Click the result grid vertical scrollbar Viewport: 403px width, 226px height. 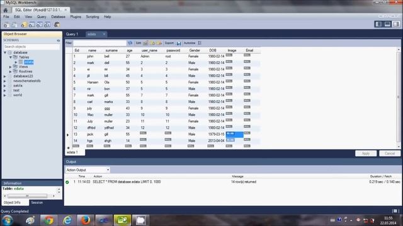[x=399, y=97]
